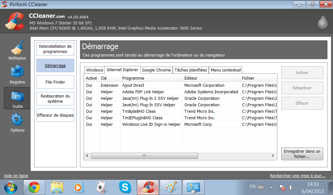
Task: Click Rechercher une mise à jour link
Action: click(298, 176)
